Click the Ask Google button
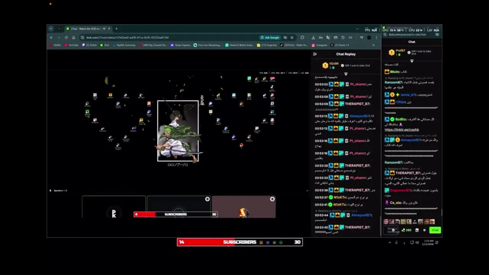Viewport: 489px width, 275px height. tap(270, 37)
